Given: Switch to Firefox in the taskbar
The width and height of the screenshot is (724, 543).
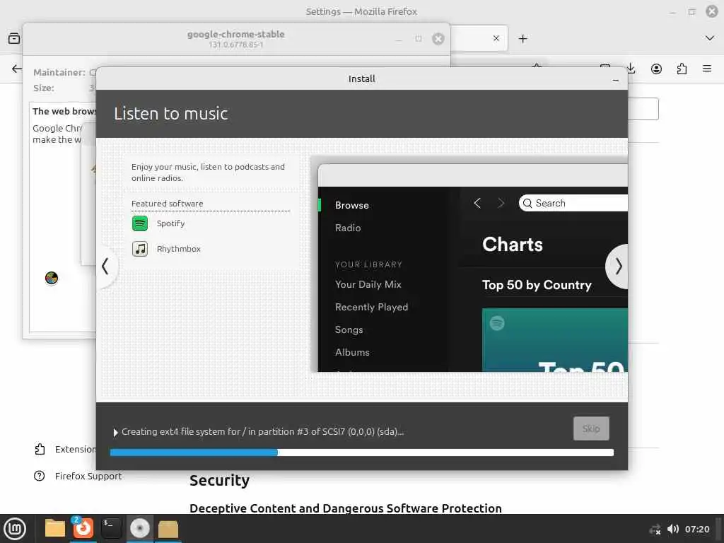Looking at the screenshot, I should pos(83,528).
